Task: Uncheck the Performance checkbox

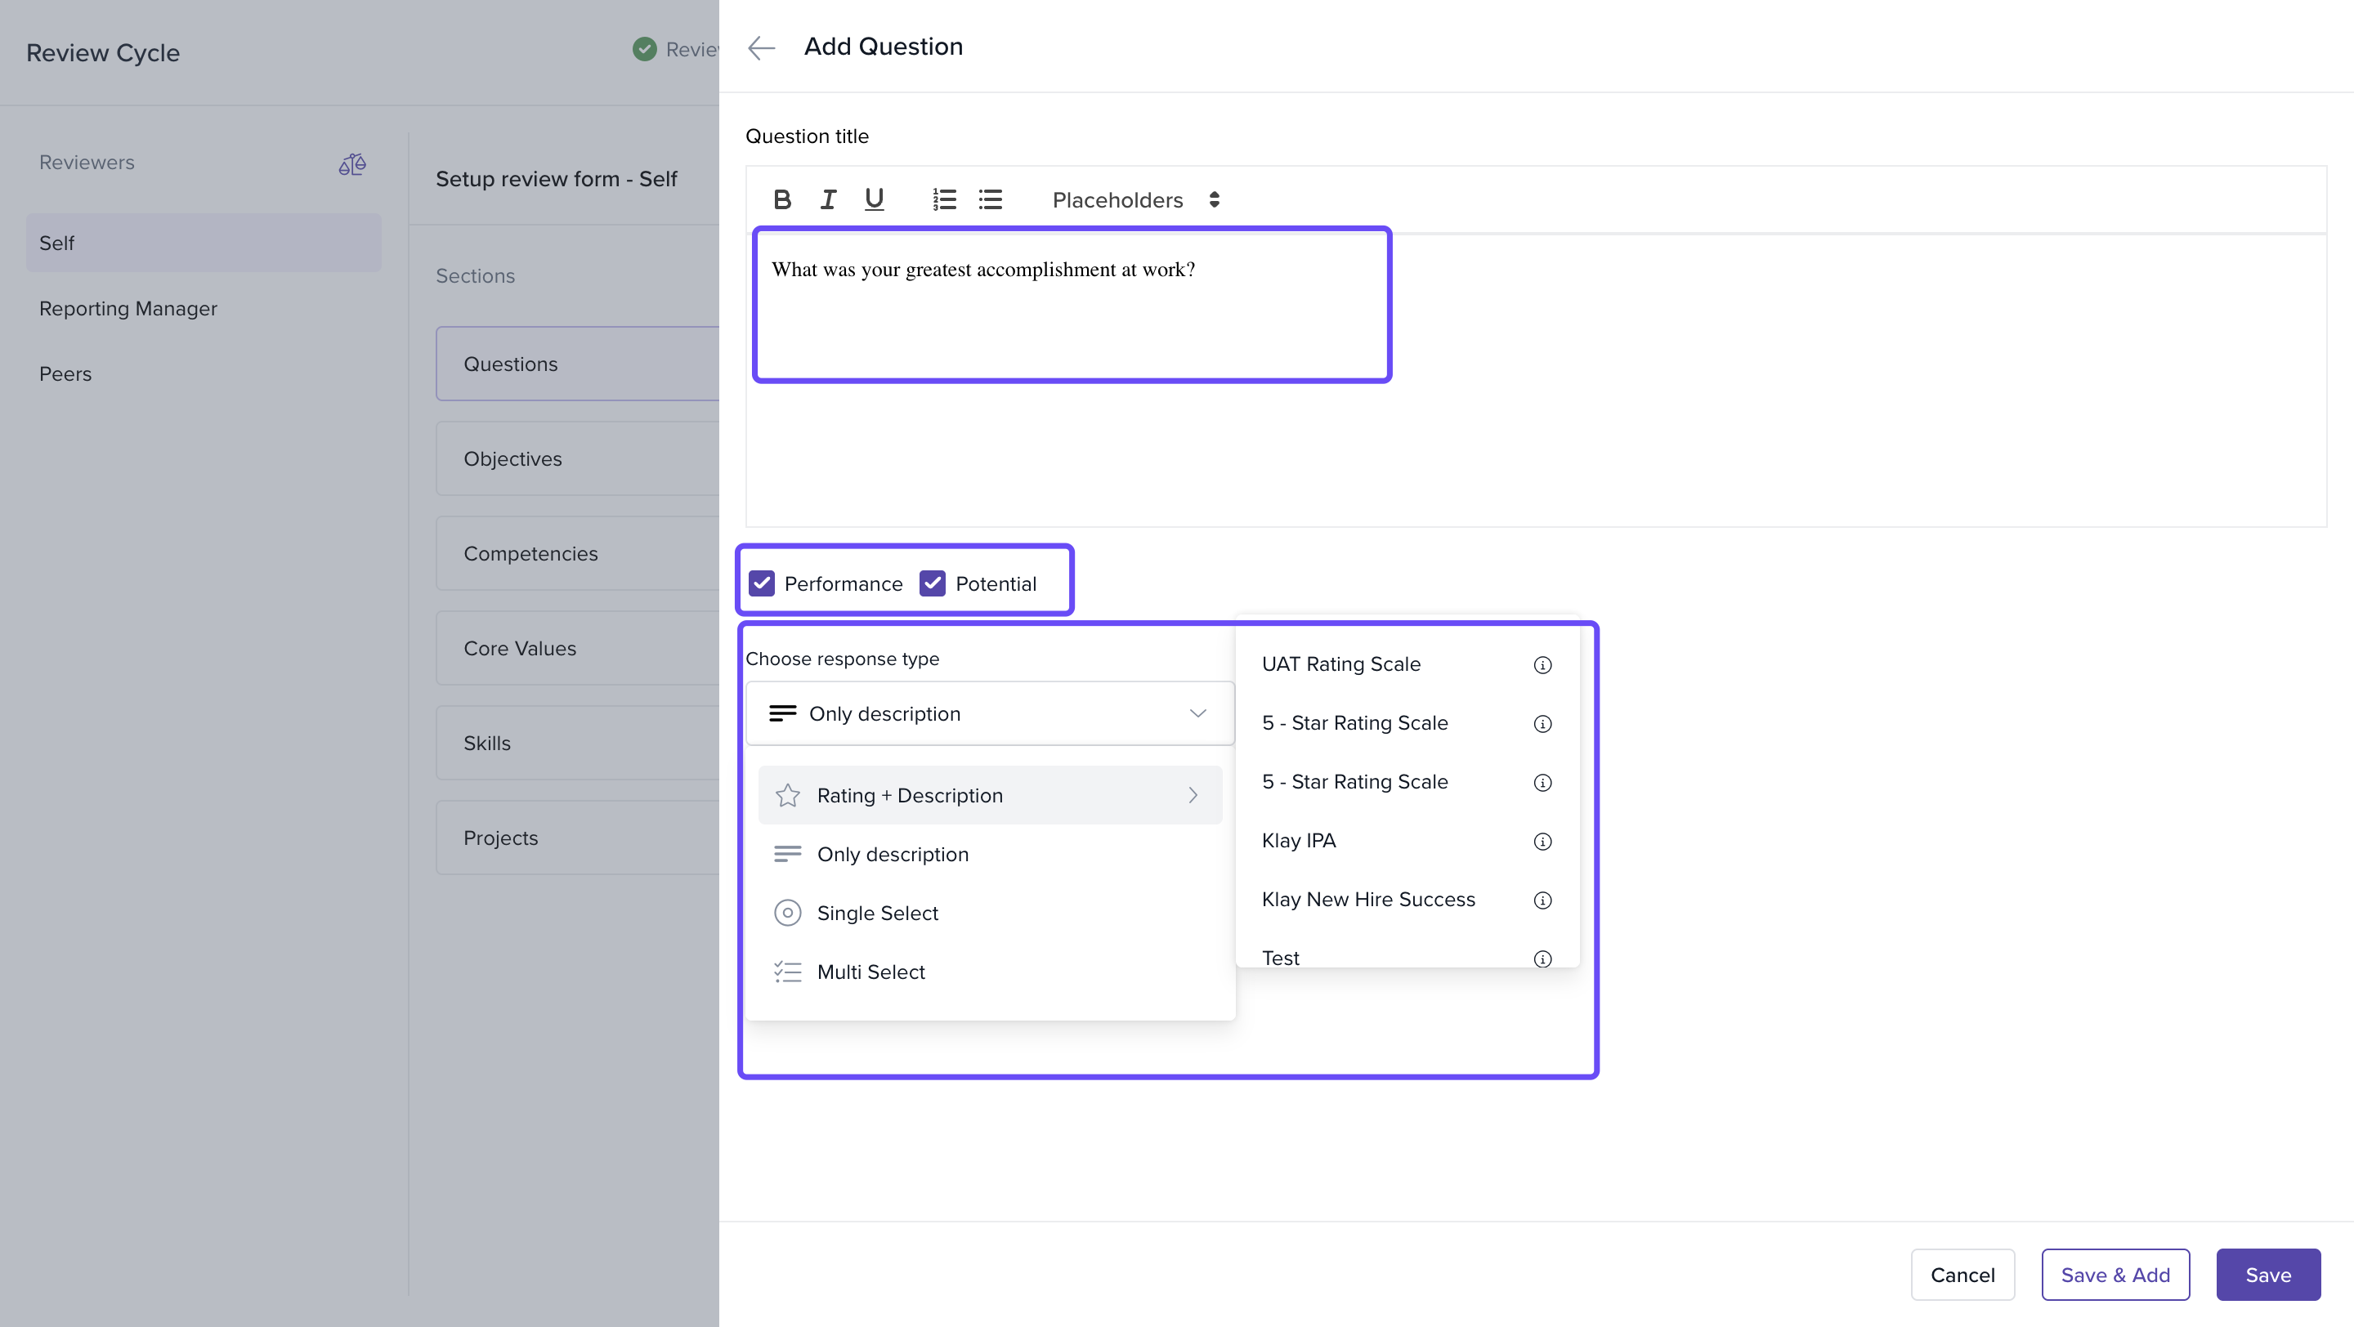Action: click(761, 583)
